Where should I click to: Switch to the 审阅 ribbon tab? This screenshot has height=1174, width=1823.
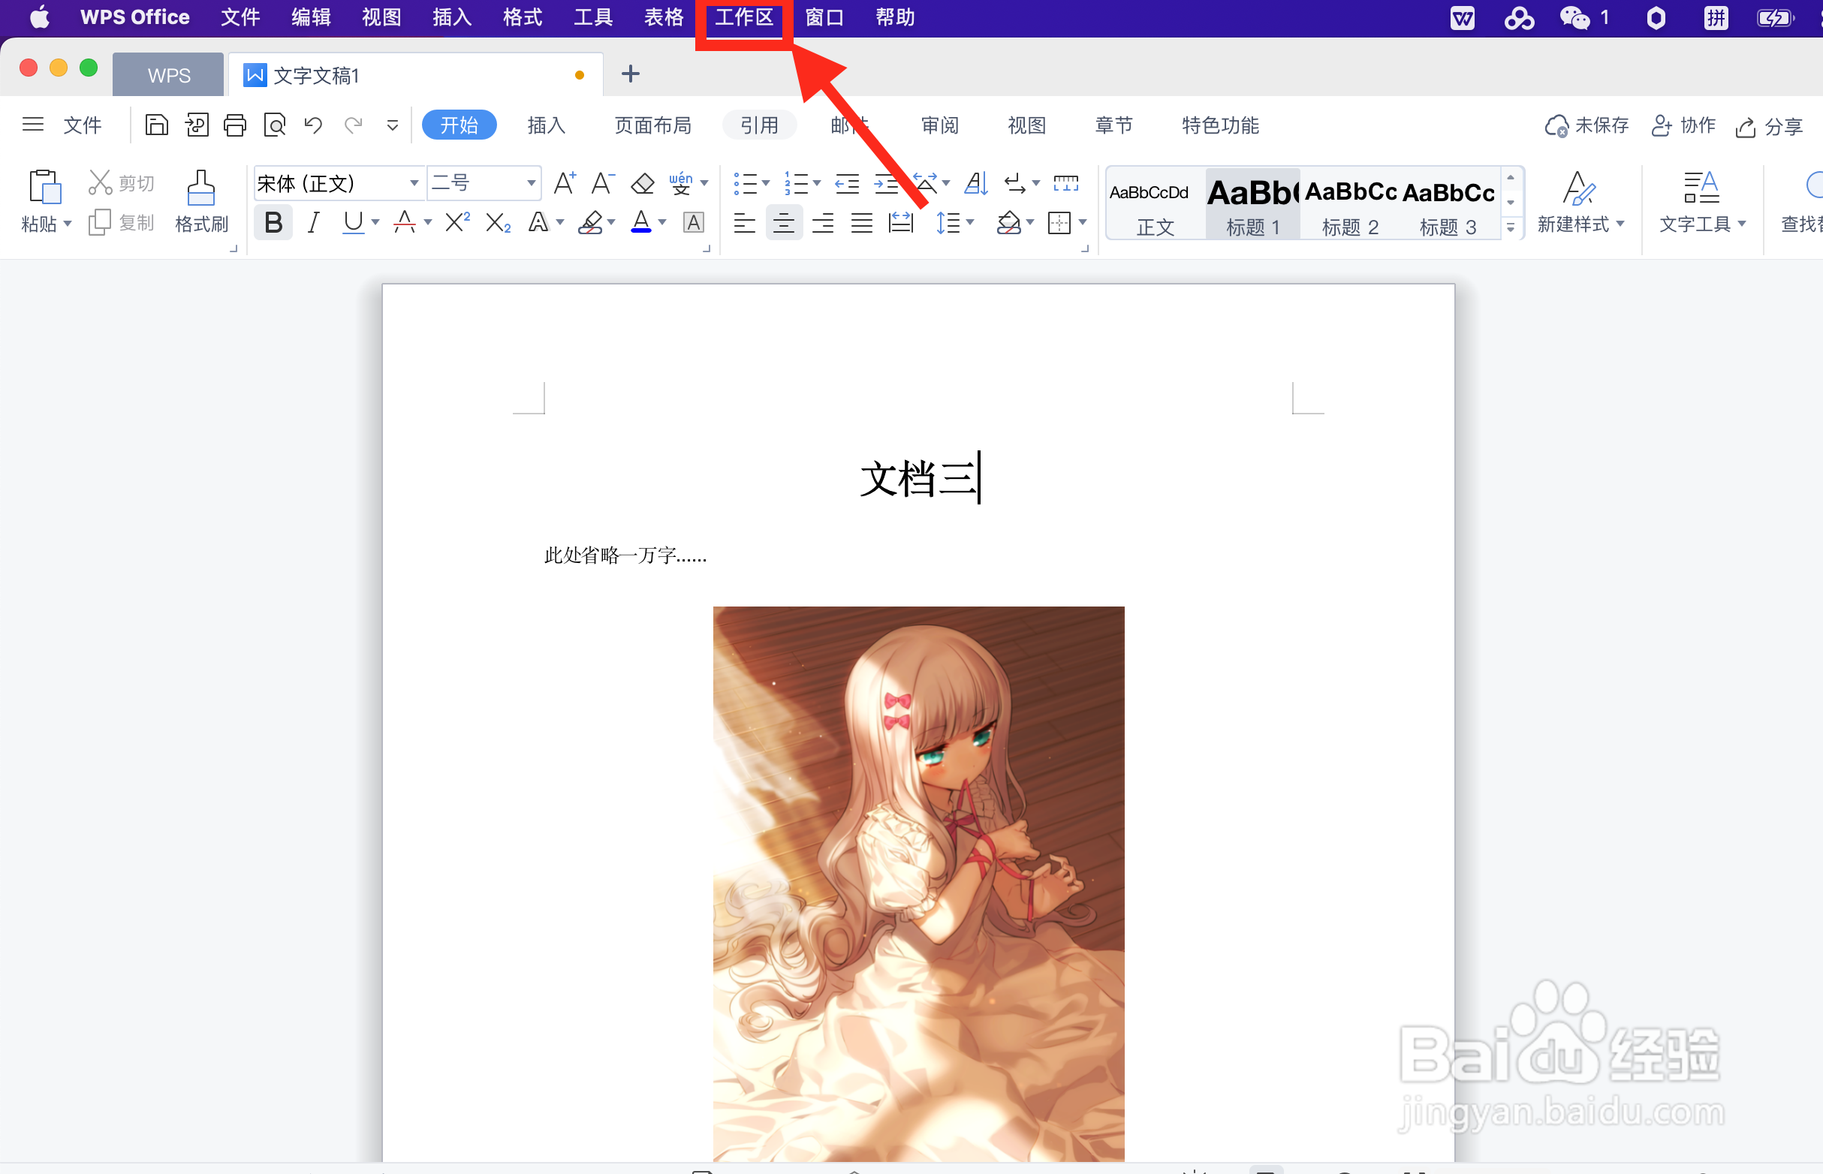pos(939,125)
